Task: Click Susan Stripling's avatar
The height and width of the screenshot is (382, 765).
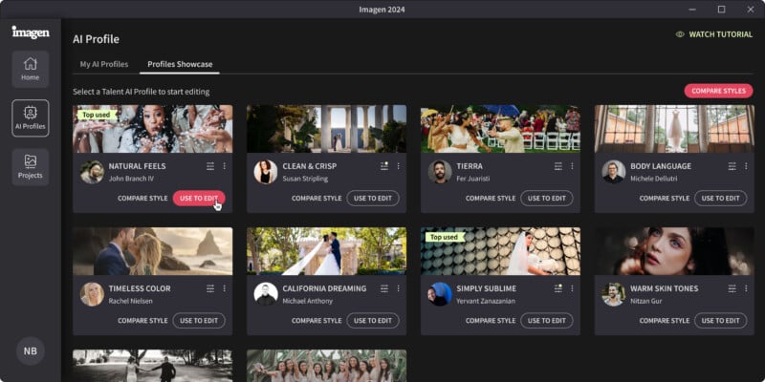Action: 266,172
